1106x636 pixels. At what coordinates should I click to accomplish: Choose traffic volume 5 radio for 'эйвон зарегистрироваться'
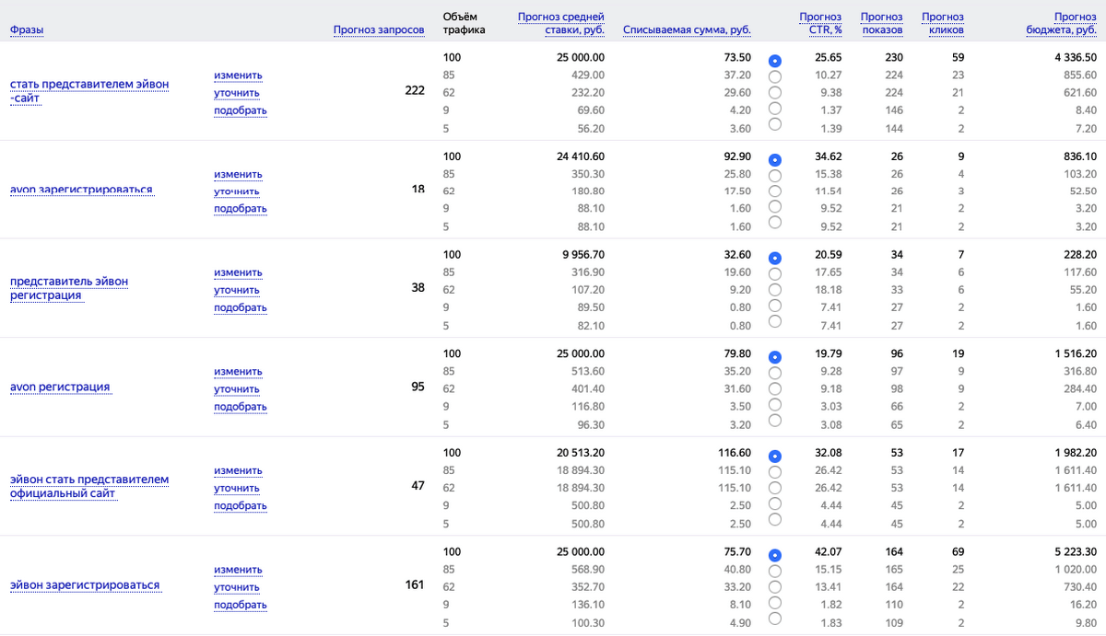click(774, 619)
